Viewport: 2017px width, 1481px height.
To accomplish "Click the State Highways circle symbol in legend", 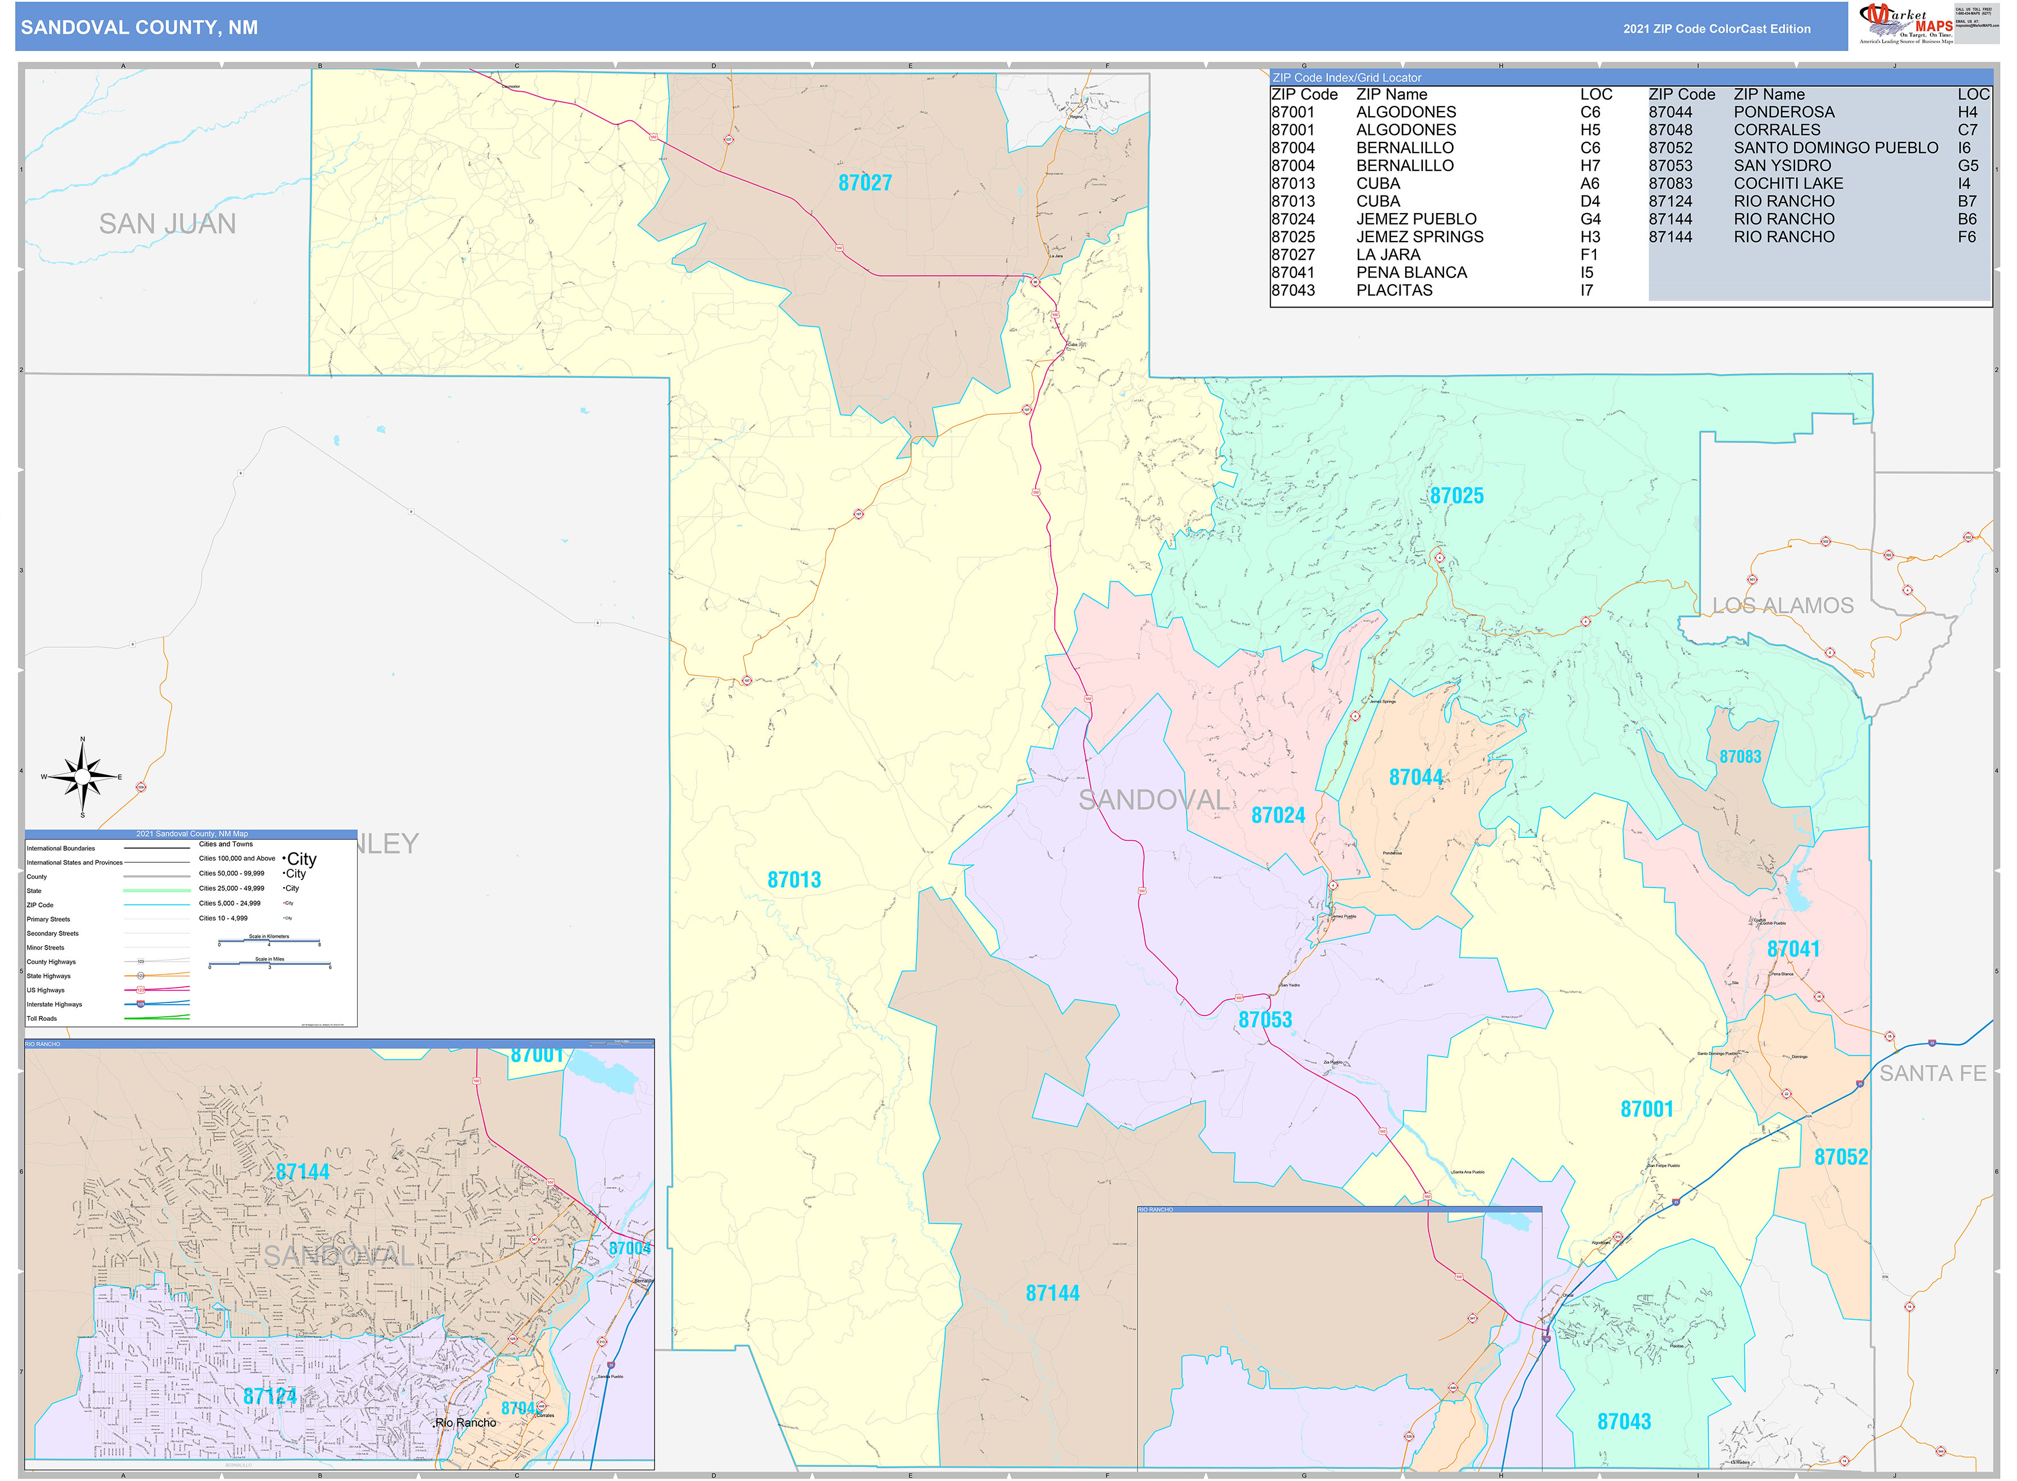I will (x=141, y=976).
